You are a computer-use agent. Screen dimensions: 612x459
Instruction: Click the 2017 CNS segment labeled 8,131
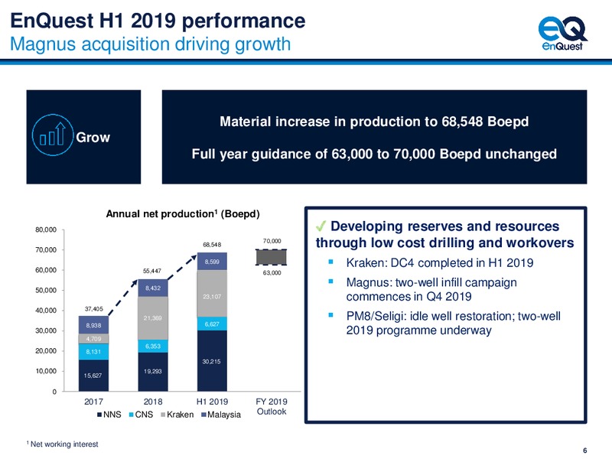tap(93, 352)
